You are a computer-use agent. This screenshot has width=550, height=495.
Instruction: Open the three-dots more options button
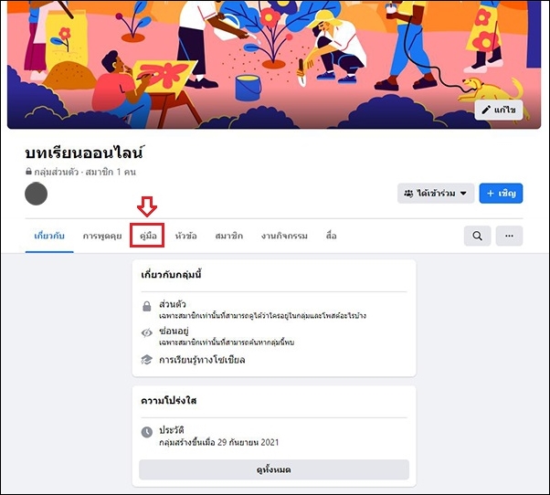tap(509, 236)
